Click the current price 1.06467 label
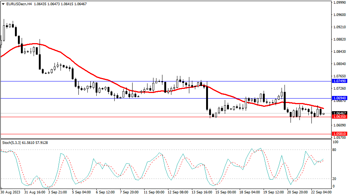Viewport: 348px width, 196px height. 339,113
